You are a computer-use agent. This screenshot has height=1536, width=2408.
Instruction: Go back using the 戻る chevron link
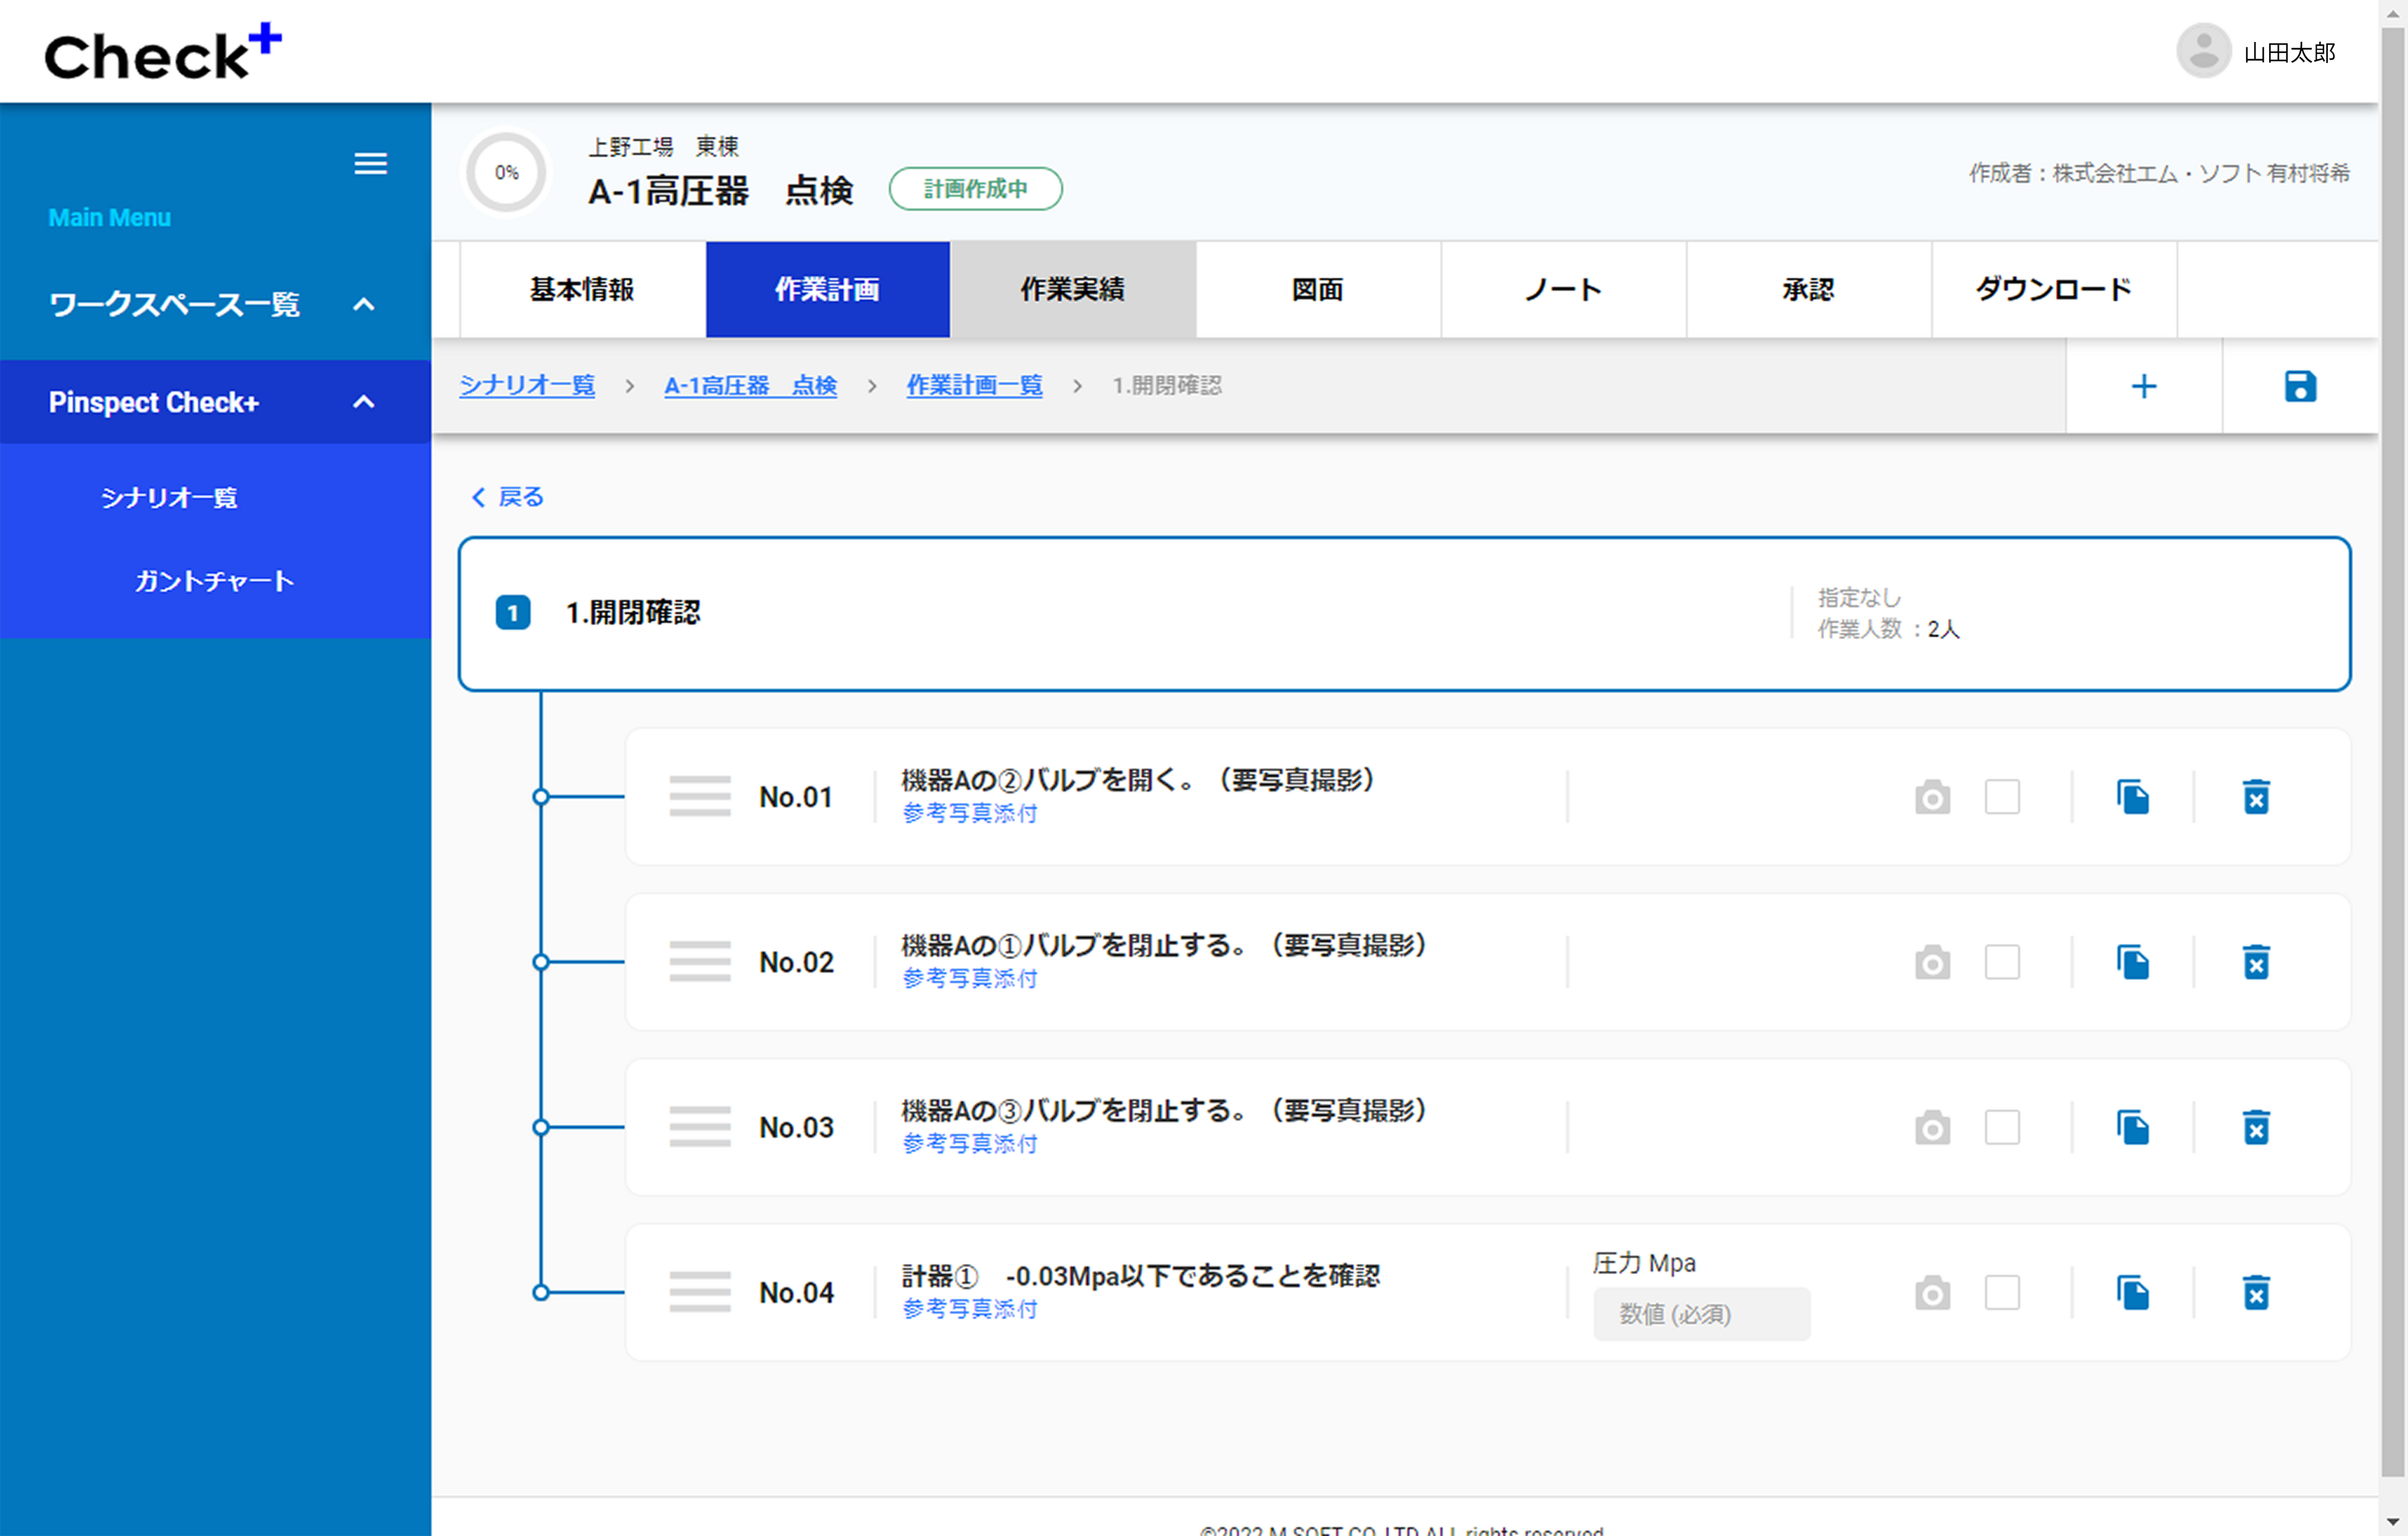click(507, 497)
